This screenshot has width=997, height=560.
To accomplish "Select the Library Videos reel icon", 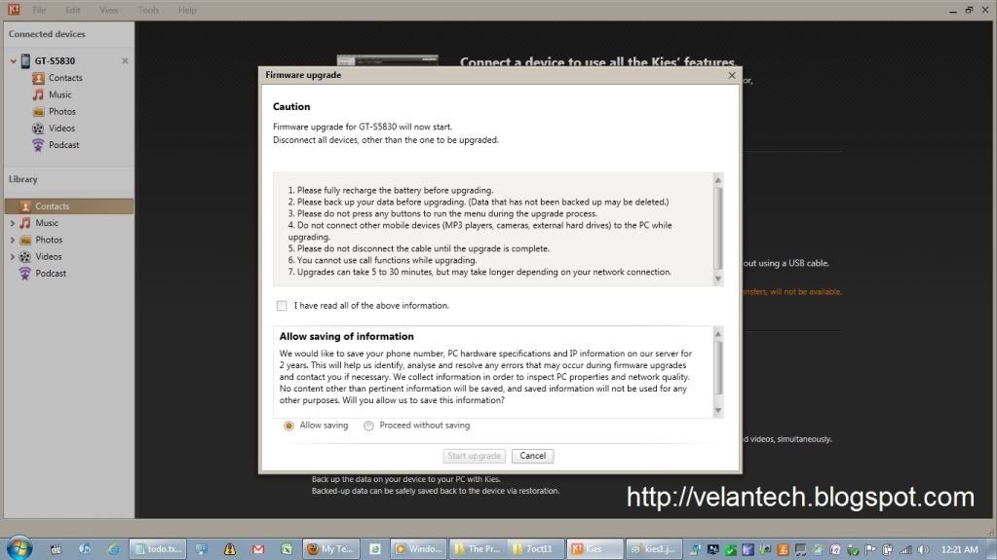I will pyautogui.click(x=24, y=257).
